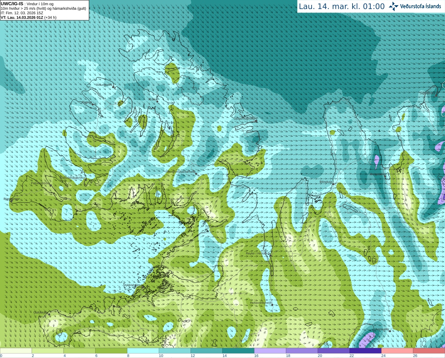Screen dimensions: 445x358
Task: Select the UWC/IG-IS model title text
Action: pos(12,3)
